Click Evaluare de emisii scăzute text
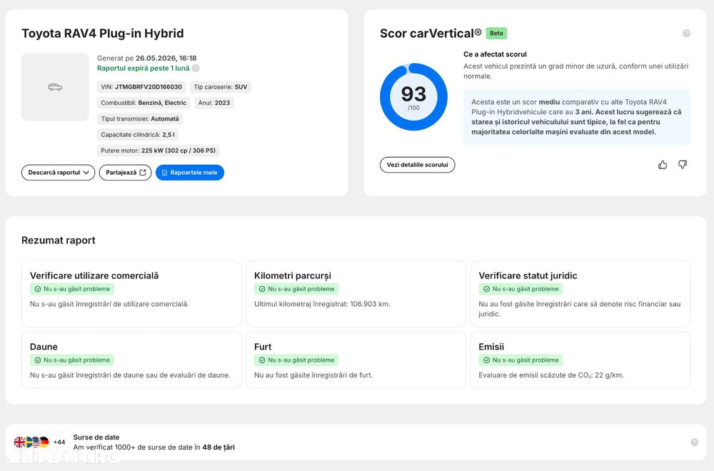This screenshot has height=471, width=714. (551, 375)
